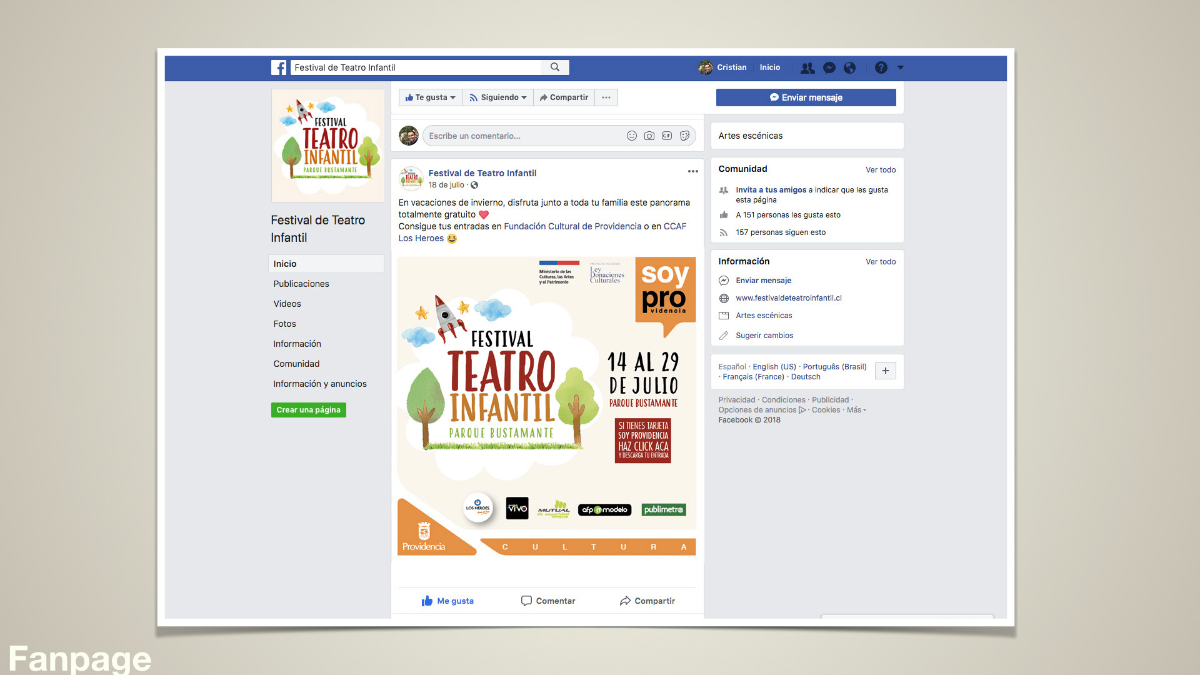Click the search magnifier button

[x=554, y=67]
